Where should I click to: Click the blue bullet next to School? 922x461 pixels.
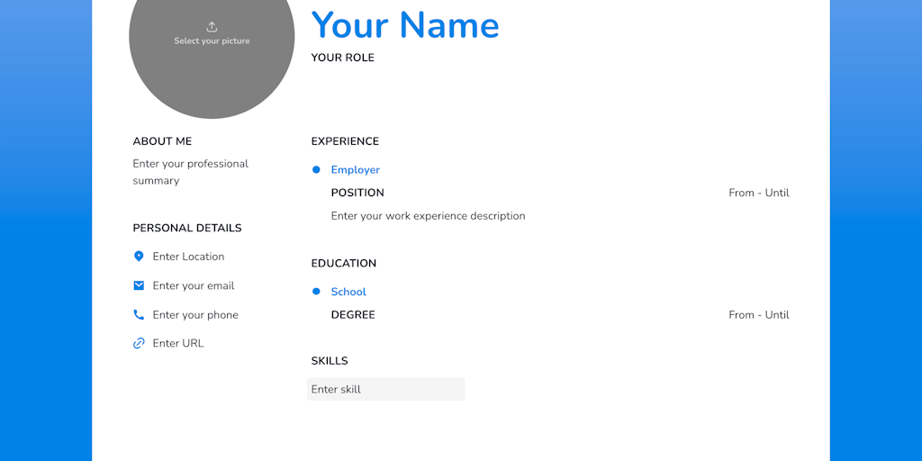tap(316, 292)
